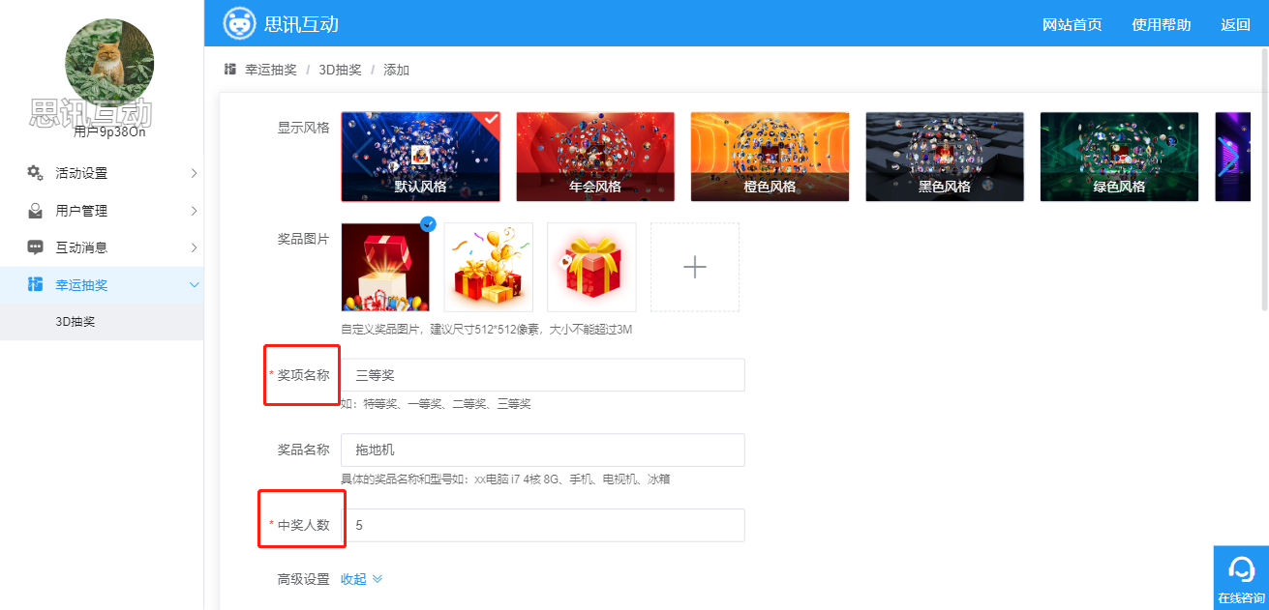Viewport: 1269px width, 610px height.
Task: Collapse the 幸运抽奖 menu chevron
Action: click(x=194, y=284)
